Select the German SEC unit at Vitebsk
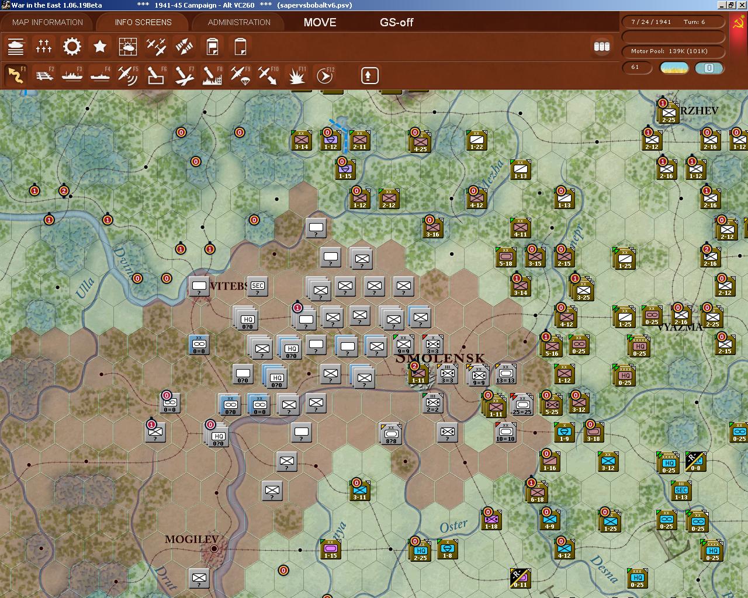This screenshot has height=598, width=748. (x=258, y=286)
